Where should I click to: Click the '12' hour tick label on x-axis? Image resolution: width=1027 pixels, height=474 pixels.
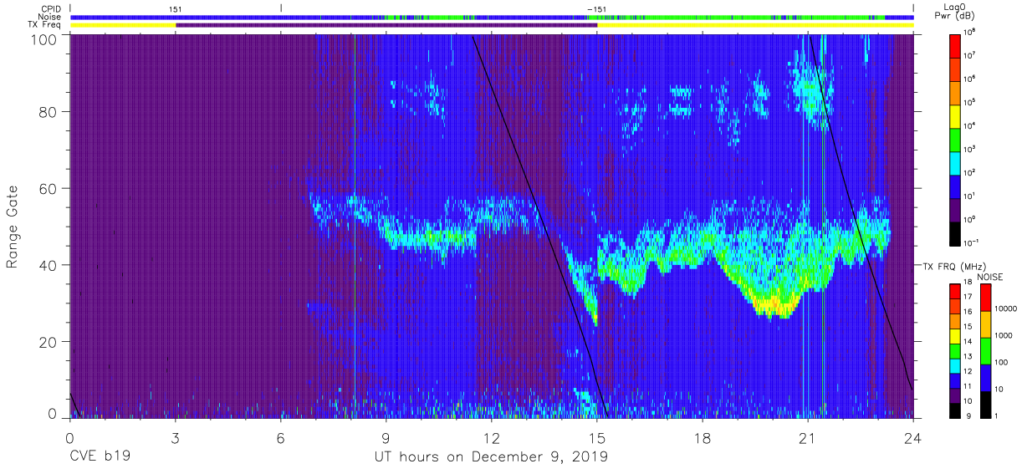tap(491, 438)
